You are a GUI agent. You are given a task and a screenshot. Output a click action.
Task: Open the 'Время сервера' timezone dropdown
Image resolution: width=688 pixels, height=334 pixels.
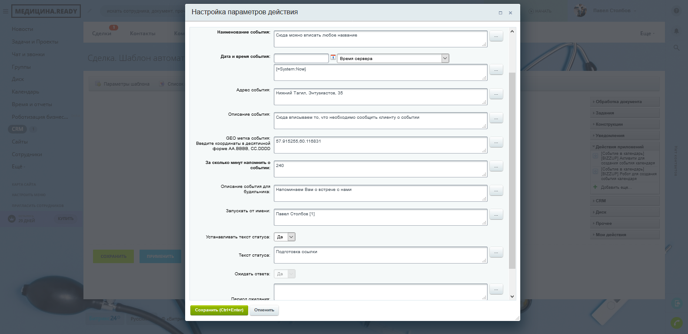coord(445,58)
